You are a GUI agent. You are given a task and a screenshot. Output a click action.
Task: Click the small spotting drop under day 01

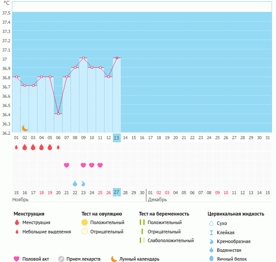click(x=16, y=147)
